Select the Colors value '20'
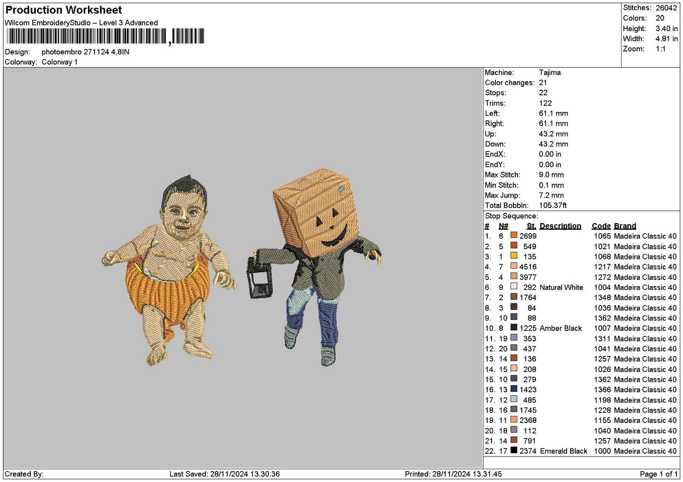The height and width of the screenshot is (482, 683). point(660,18)
